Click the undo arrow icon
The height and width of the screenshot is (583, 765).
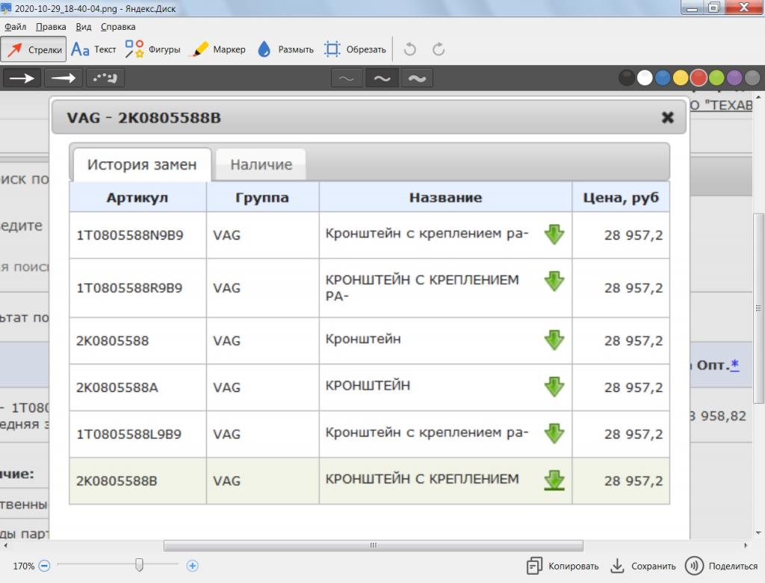[x=410, y=49]
